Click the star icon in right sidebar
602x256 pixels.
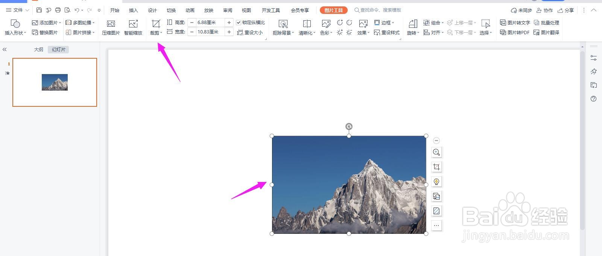pos(594,71)
